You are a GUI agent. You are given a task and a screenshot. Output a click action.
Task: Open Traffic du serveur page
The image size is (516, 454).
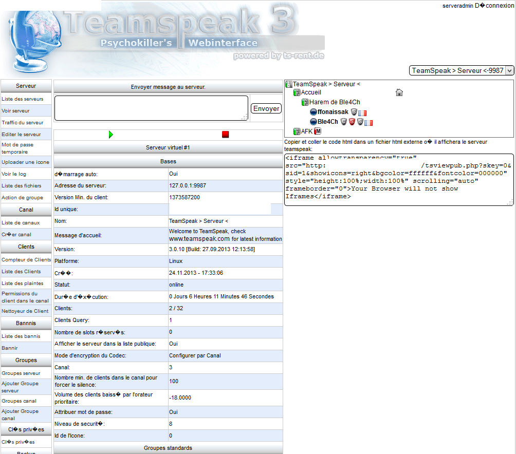pos(23,123)
